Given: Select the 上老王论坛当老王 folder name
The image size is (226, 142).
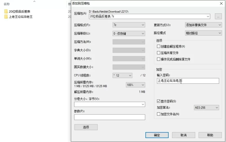Looking at the screenshot, I should (21, 17).
